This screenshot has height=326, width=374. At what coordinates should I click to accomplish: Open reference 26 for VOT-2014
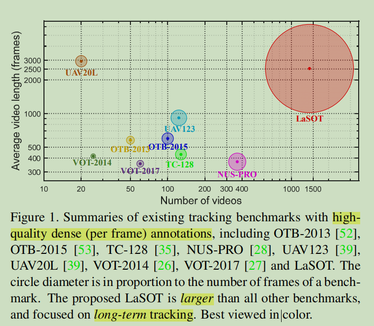[165, 266]
